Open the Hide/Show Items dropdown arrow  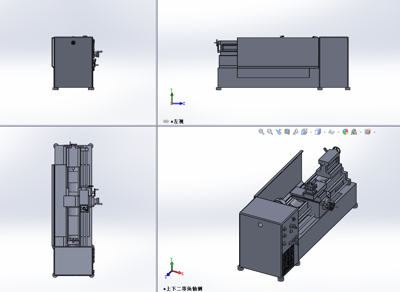pyautogui.click(x=338, y=132)
